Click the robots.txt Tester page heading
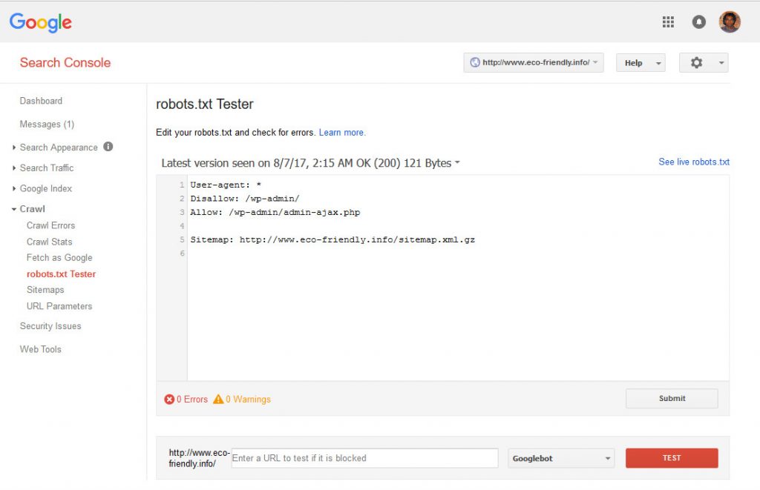This screenshot has width=760, height=490. point(205,104)
